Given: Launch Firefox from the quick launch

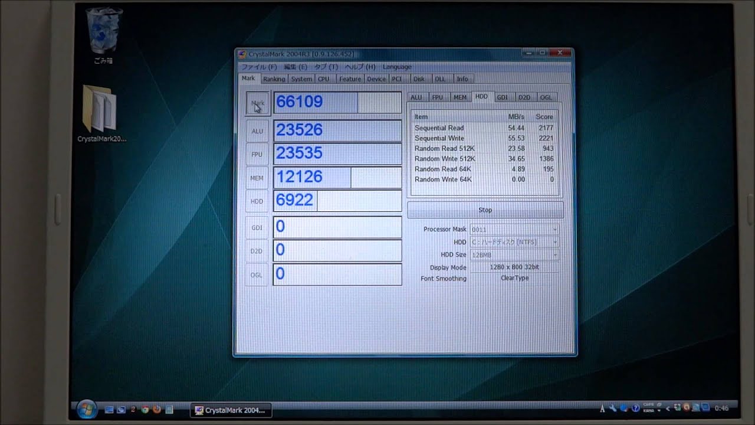Looking at the screenshot, I should [x=157, y=409].
